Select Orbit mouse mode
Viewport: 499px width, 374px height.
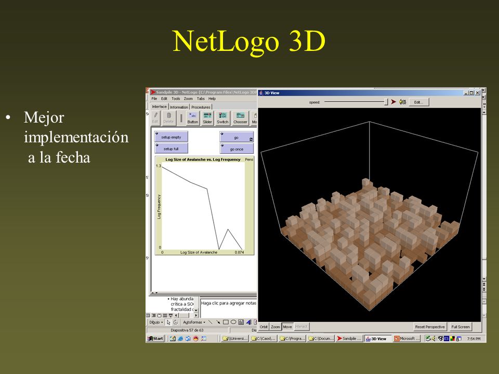point(264,327)
